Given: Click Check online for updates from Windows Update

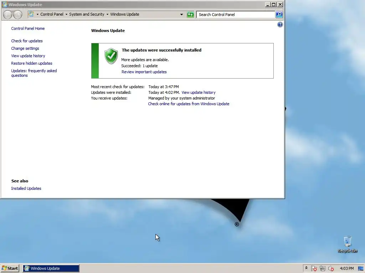Looking at the screenshot, I should click(189, 104).
